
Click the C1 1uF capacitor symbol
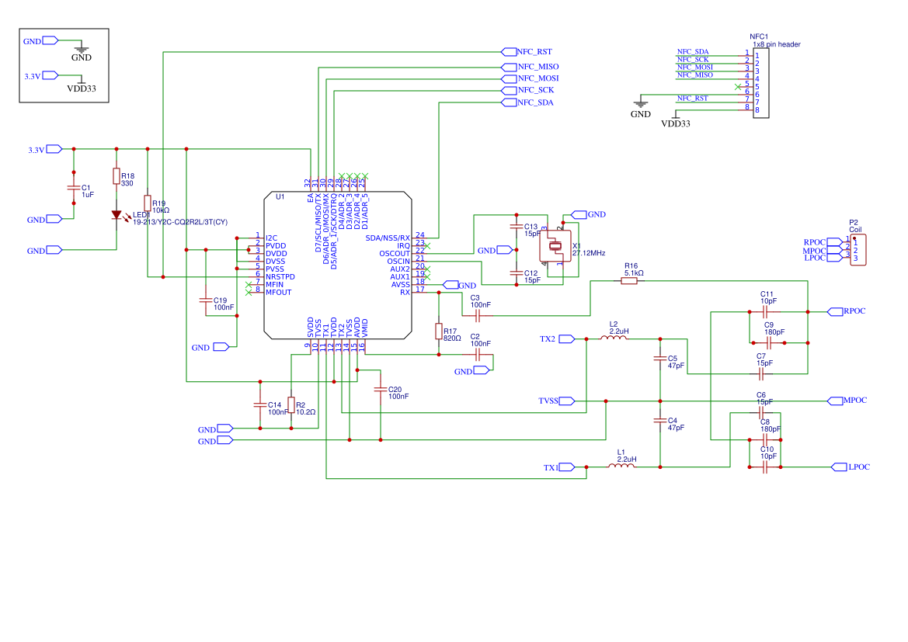pyautogui.click(x=74, y=189)
